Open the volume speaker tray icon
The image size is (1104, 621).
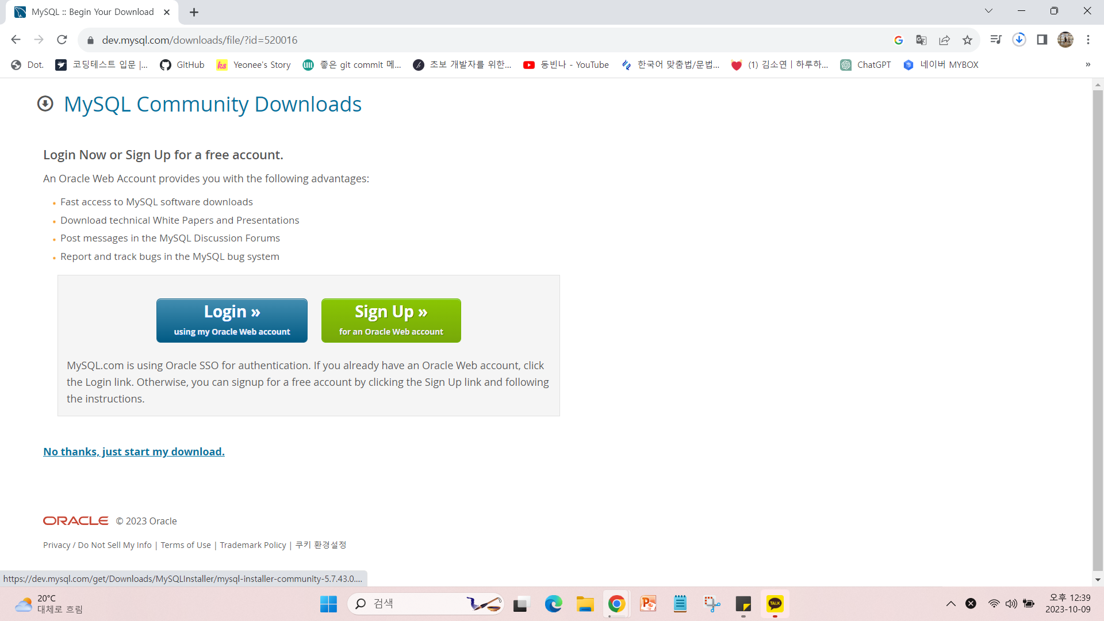pos(1011,604)
